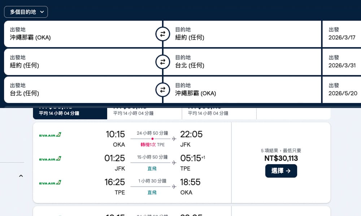Image resolution: width=361 pixels, height=216 pixels.
Task: Click the NT$30,113 lowest price text
Action: point(281,158)
